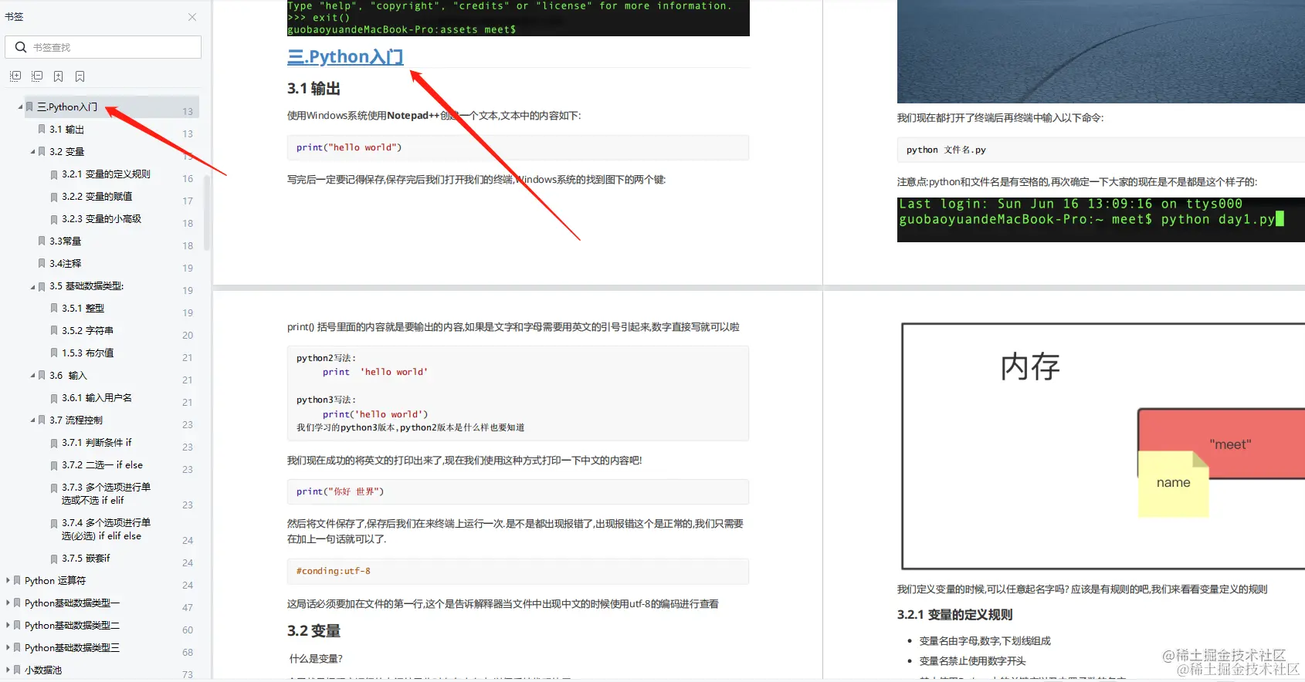Expand the Python基础数据类型三 node
The image size is (1305, 682).
(8, 648)
